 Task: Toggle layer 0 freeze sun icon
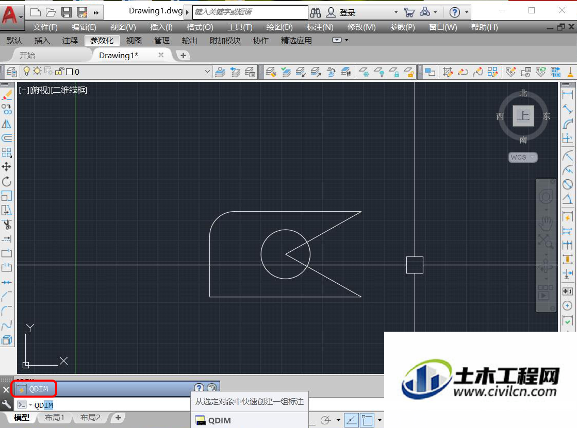click(37, 71)
